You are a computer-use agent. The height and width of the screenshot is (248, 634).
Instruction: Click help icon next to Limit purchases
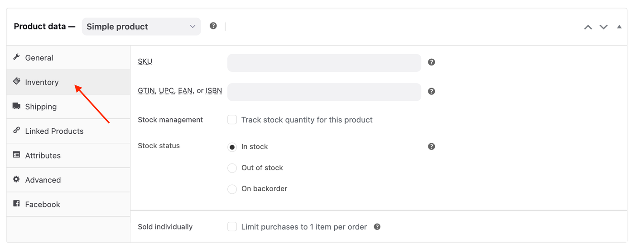[377, 227]
